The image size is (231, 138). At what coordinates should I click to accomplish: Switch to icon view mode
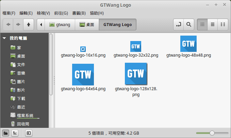(202, 24)
